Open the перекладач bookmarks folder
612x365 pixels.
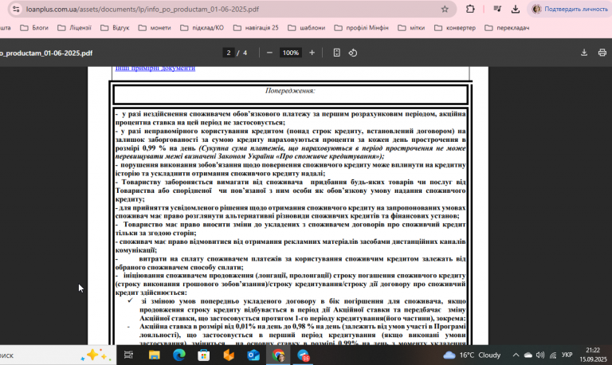point(507,28)
